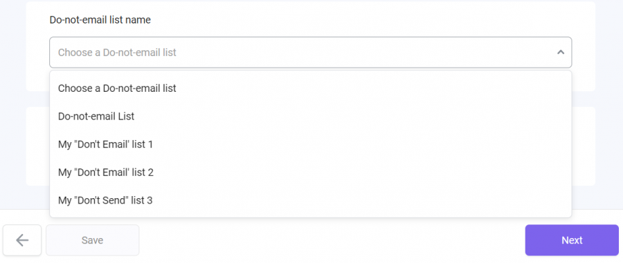623x263 pixels.
Task: Click the Save button
Action: click(92, 240)
